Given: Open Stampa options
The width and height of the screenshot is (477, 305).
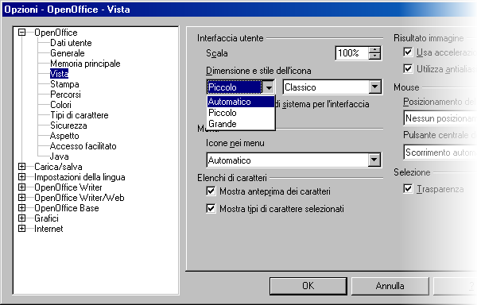Looking at the screenshot, I should point(64,84).
